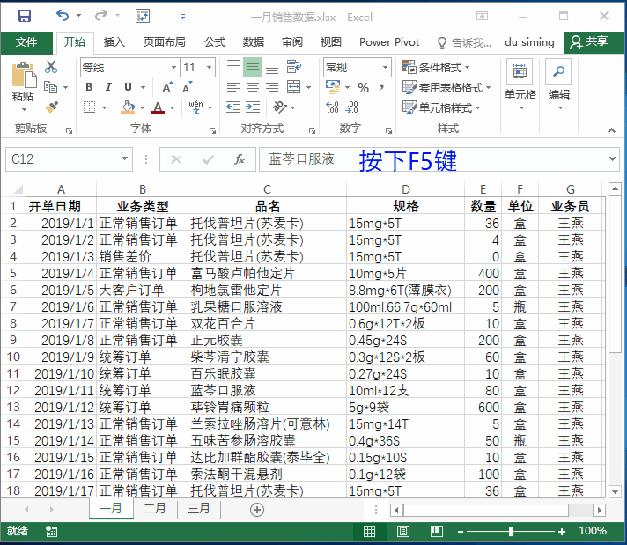Apply percent style to the cell
Viewport: 627px width, 545px height.
(x=363, y=87)
